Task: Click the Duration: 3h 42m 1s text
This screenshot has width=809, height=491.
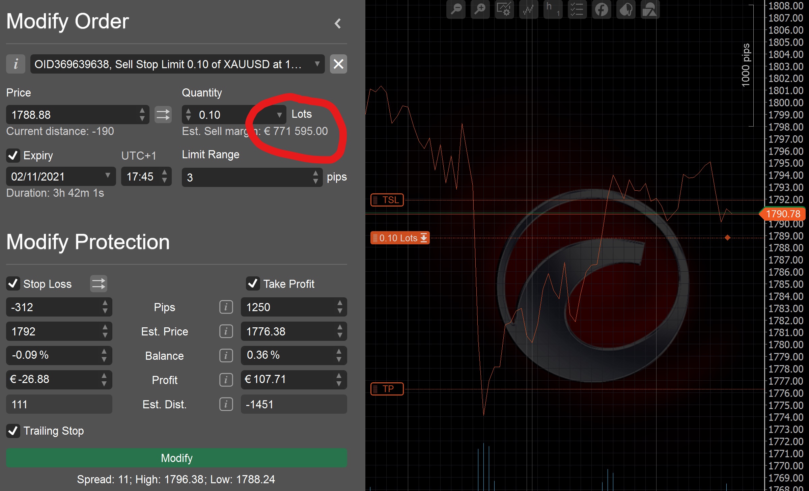Action: 55,193
